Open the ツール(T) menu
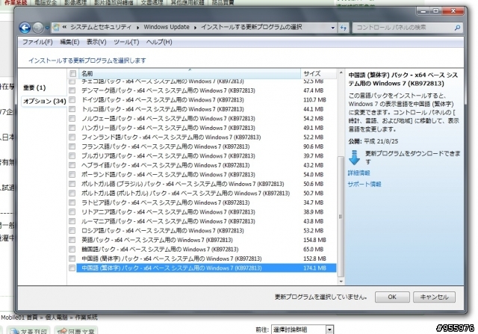 pyautogui.click(x=126, y=42)
